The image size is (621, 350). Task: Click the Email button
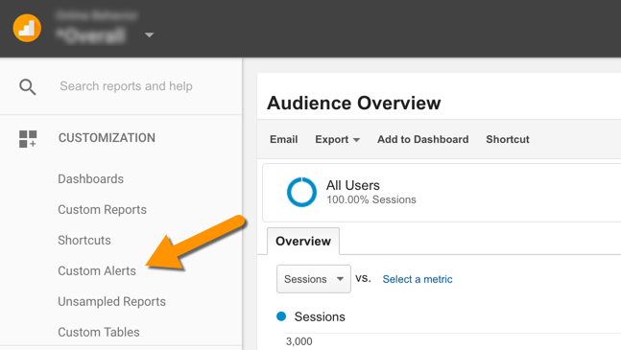pyautogui.click(x=283, y=140)
